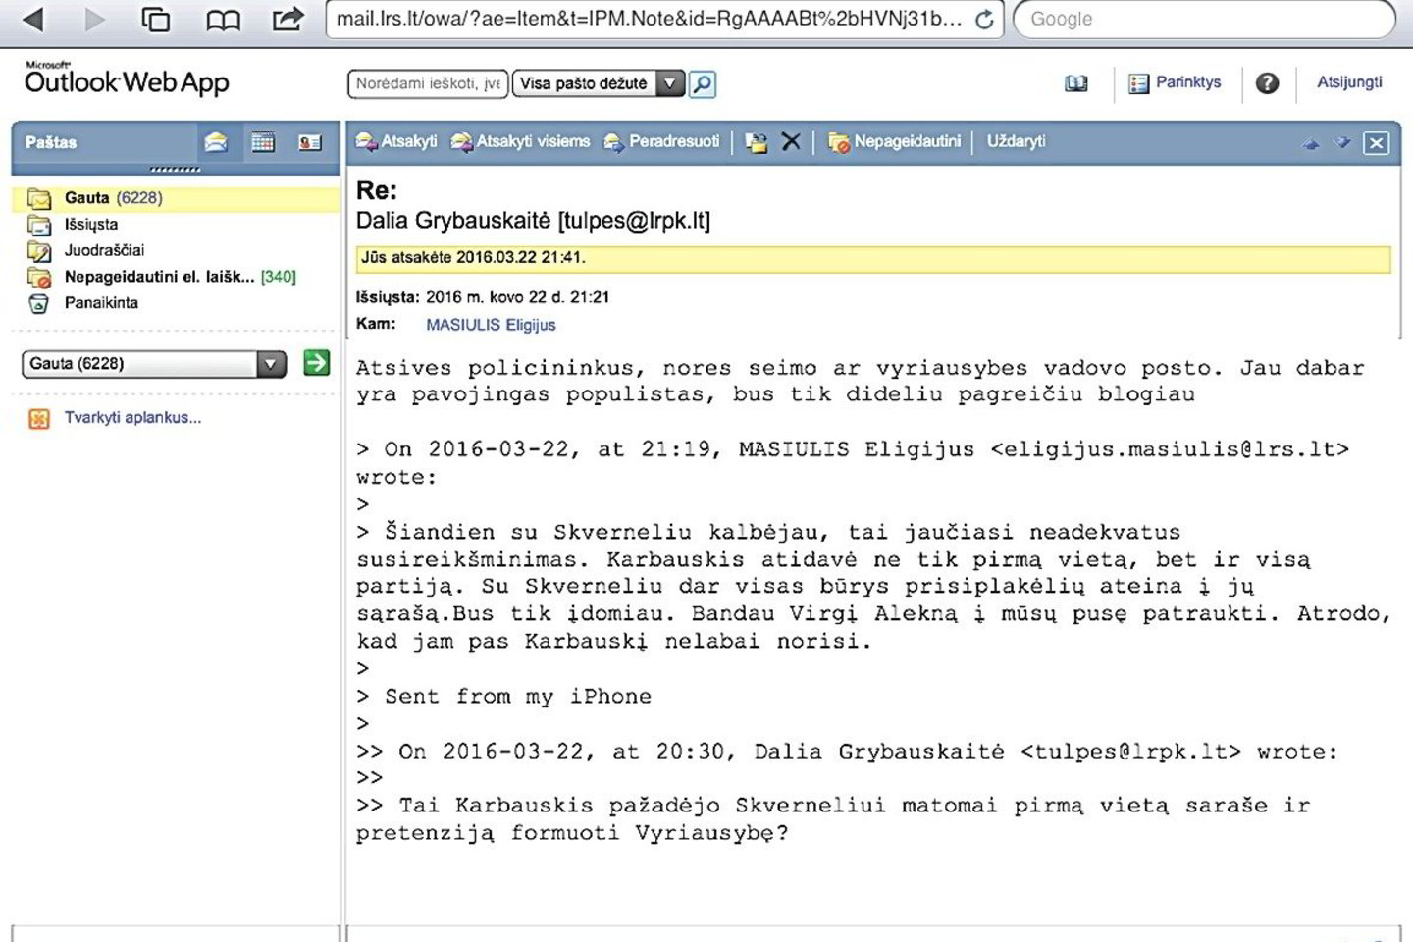Open the browser bookmarks book icon

click(223, 19)
